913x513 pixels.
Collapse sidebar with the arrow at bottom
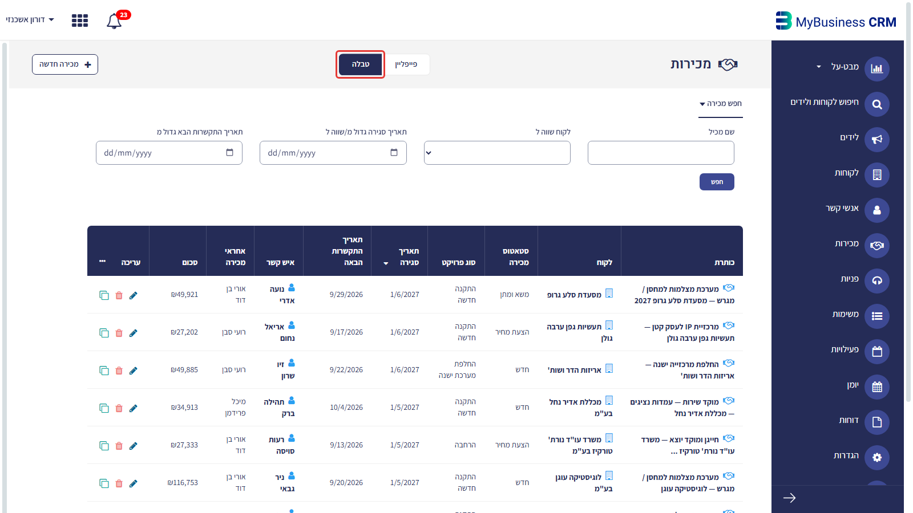(790, 498)
